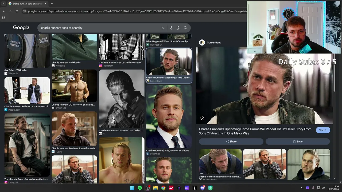This screenshot has width=342, height=192.
Task: Open the chess pawn app in taskbar
Action: pyautogui.click(x=195, y=188)
